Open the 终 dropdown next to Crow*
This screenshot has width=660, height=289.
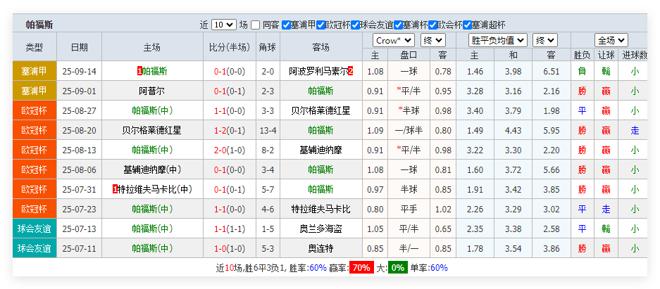(432, 40)
